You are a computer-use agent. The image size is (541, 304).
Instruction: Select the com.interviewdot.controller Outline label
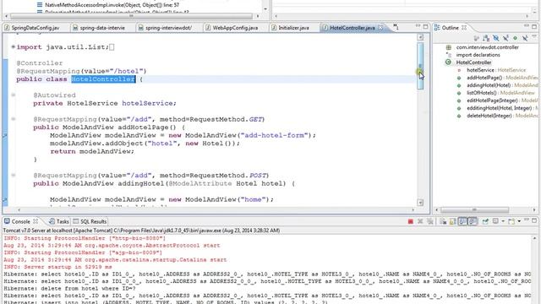click(x=487, y=47)
